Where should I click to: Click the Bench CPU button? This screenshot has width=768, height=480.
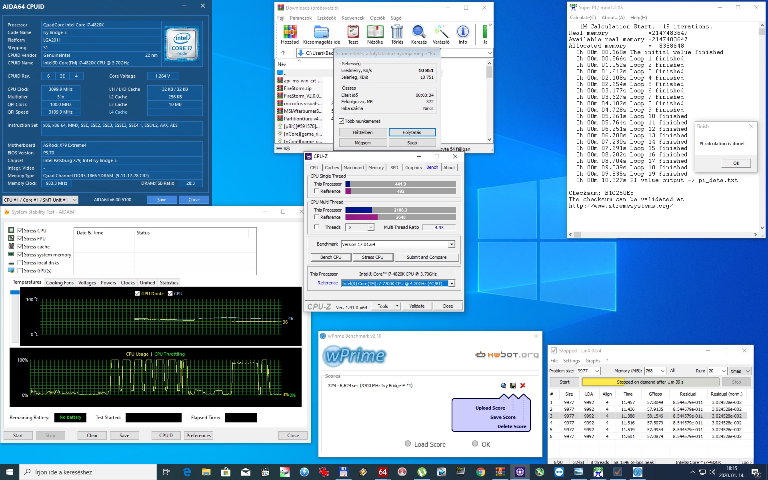[x=331, y=257]
